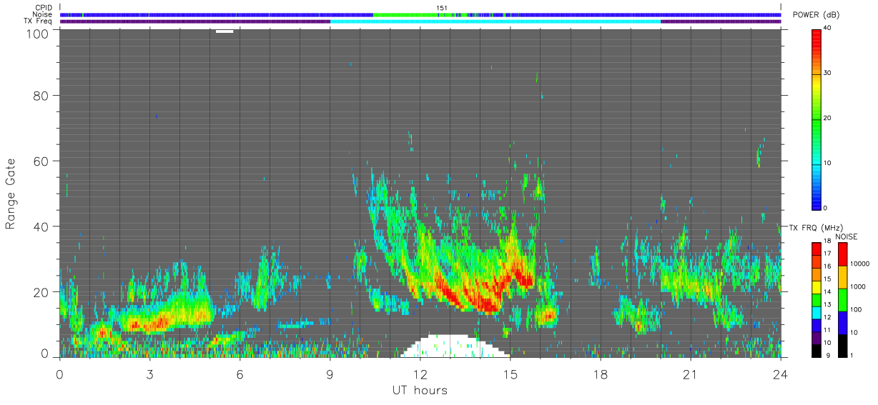The height and width of the screenshot is (405, 878).
Task: Click the power colorbar label '30'
Action: (829, 73)
